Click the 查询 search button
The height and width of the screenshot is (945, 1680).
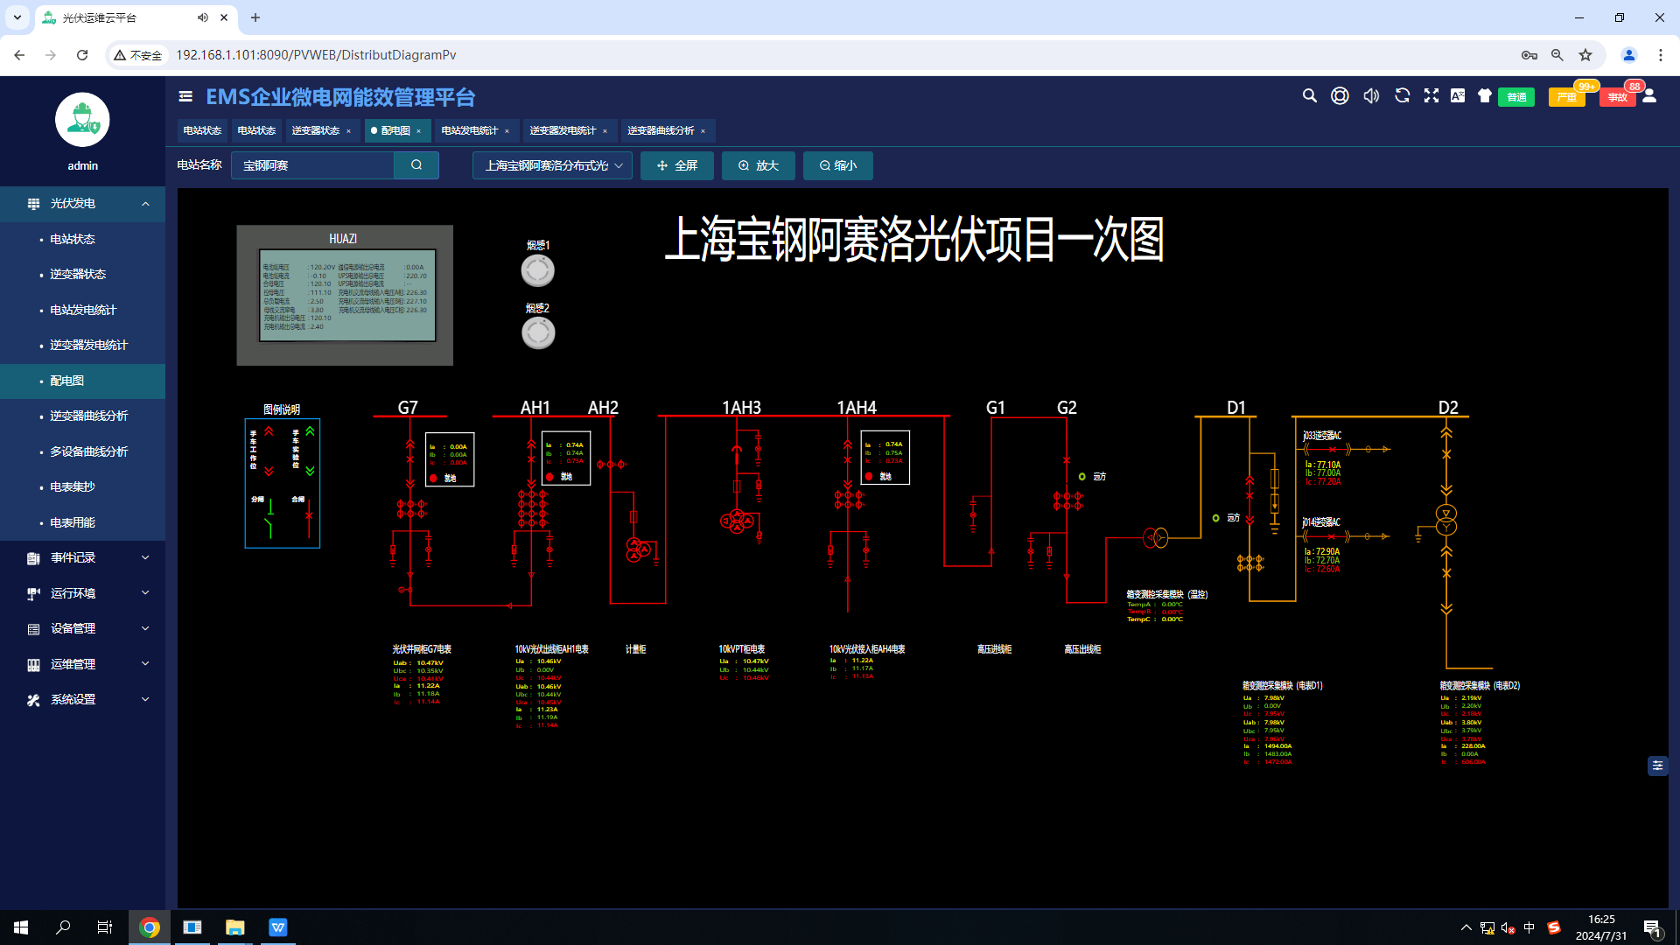point(416,165)
